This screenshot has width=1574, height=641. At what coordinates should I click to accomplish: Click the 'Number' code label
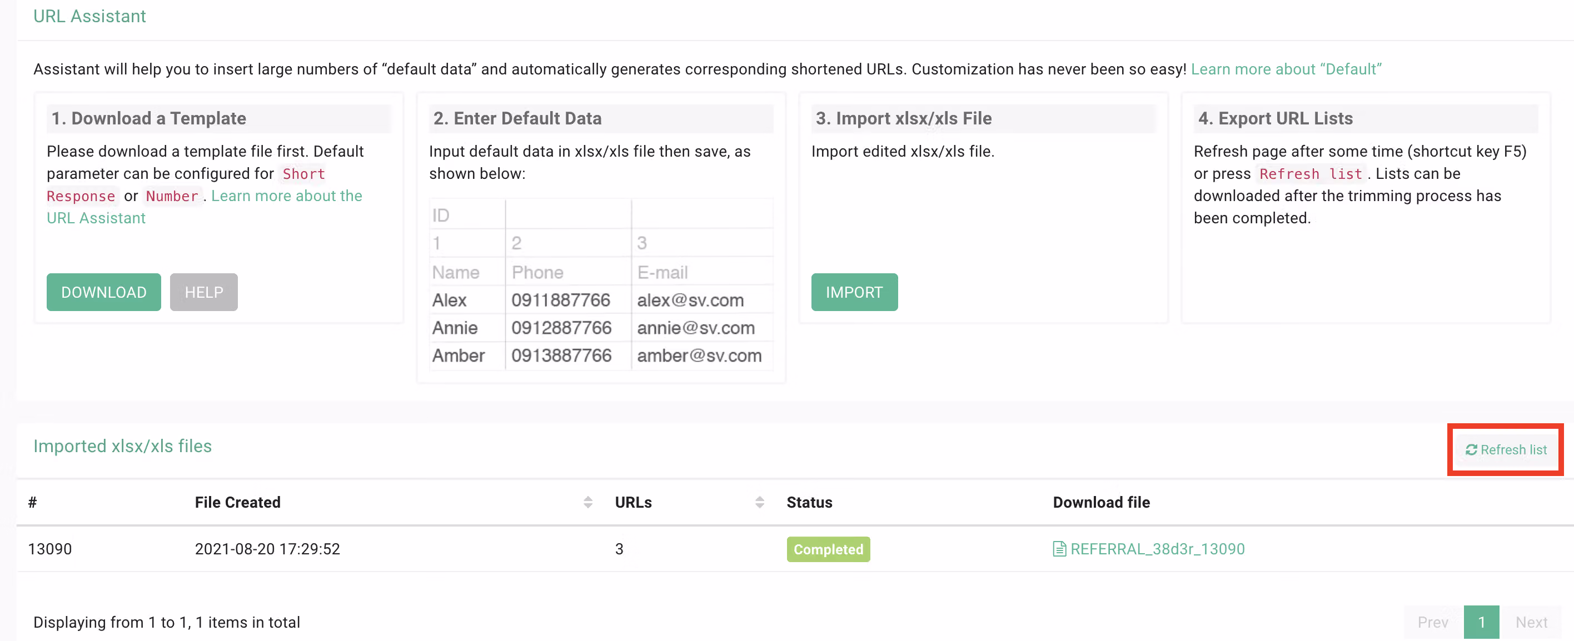tap(172, 196)
